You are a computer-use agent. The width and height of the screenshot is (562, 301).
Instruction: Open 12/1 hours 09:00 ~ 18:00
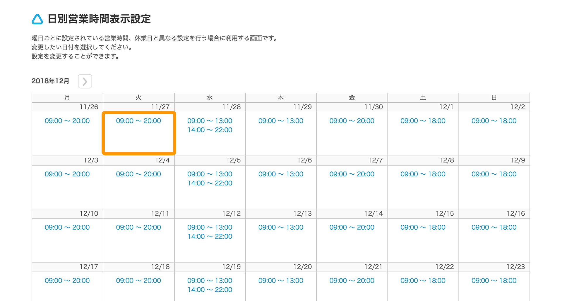click(x=423, y=121)
